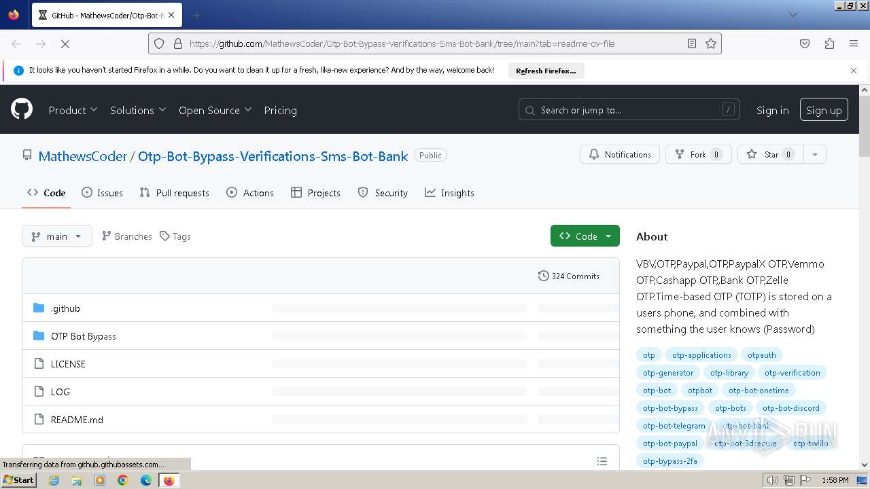
Task: Open the Extensions puzzle icon
Action: [x=829, y=43]
